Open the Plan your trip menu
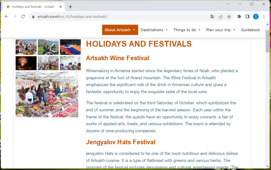The width and height of the screenshot is (271, 170). coord(220,30)
